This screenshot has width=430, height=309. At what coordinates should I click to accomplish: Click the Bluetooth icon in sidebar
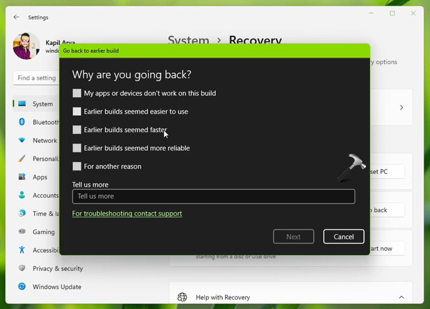tap(22, 122)
